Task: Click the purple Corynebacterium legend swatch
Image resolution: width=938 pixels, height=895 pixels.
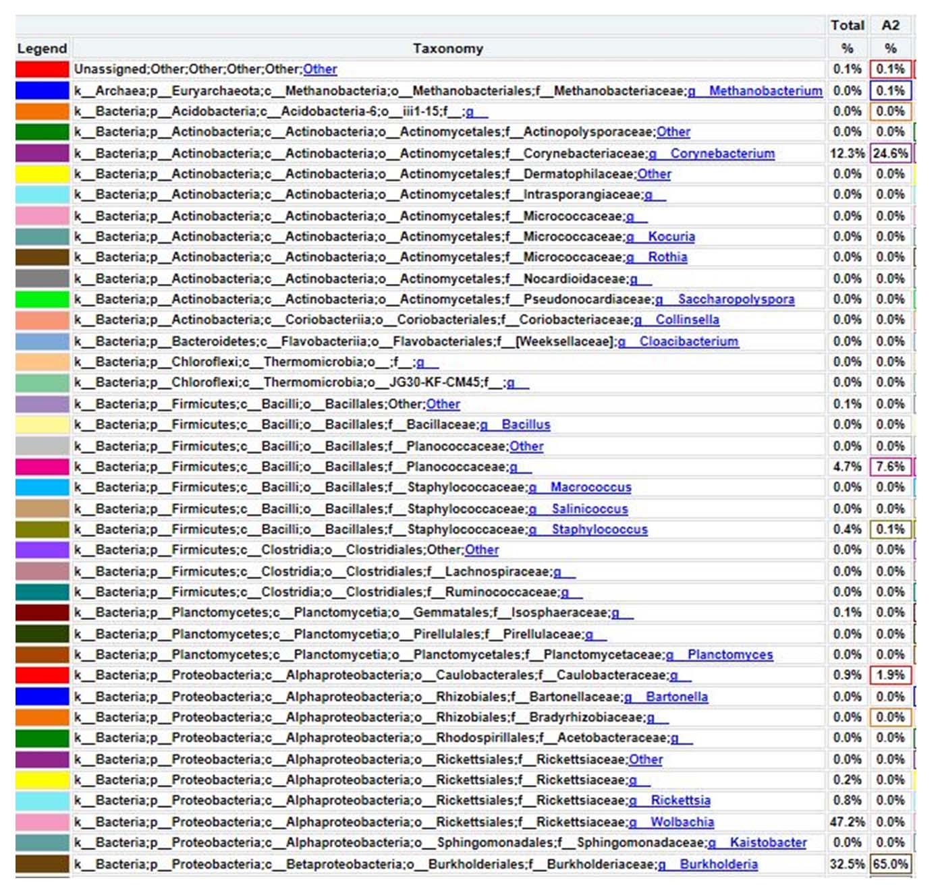Action: point(43,153)
